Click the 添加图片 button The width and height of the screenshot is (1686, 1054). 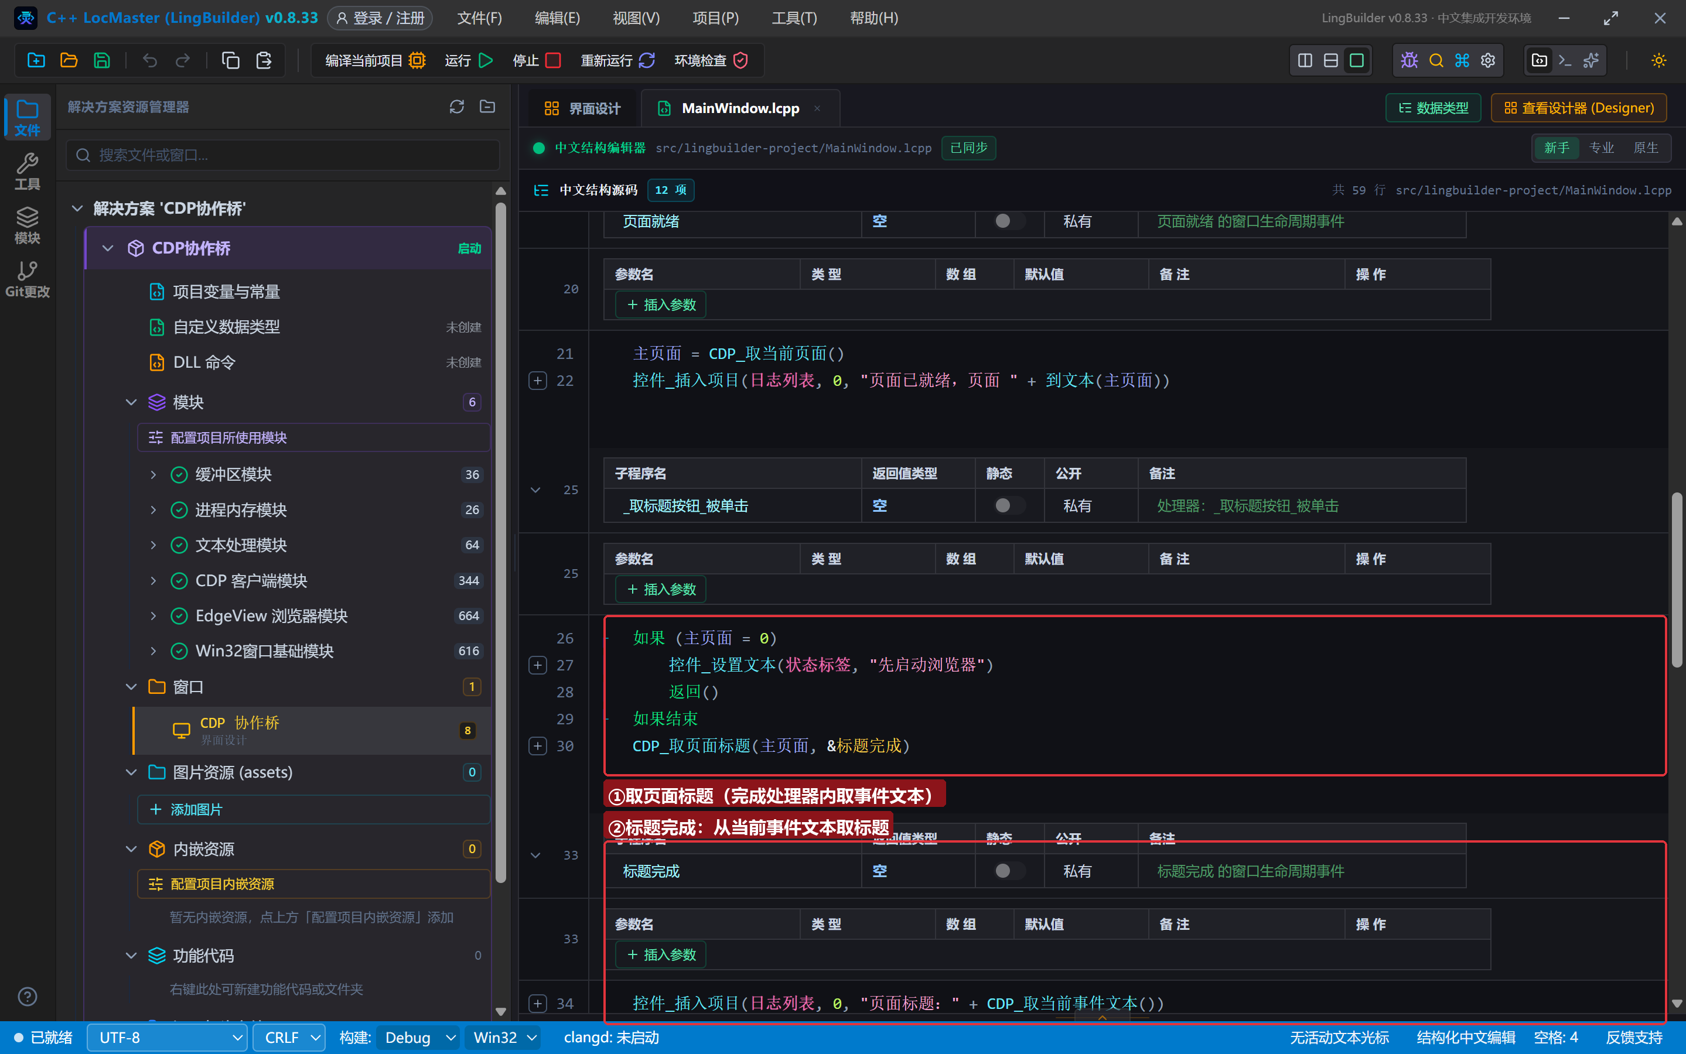[x=314, y=809]
